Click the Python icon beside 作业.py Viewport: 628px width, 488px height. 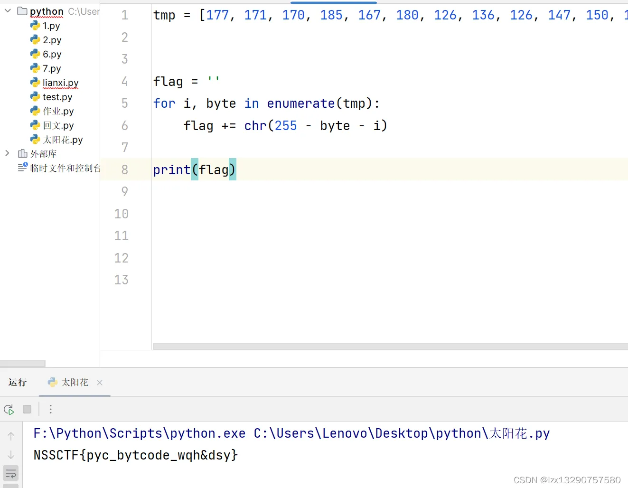(x=35, y=111)
